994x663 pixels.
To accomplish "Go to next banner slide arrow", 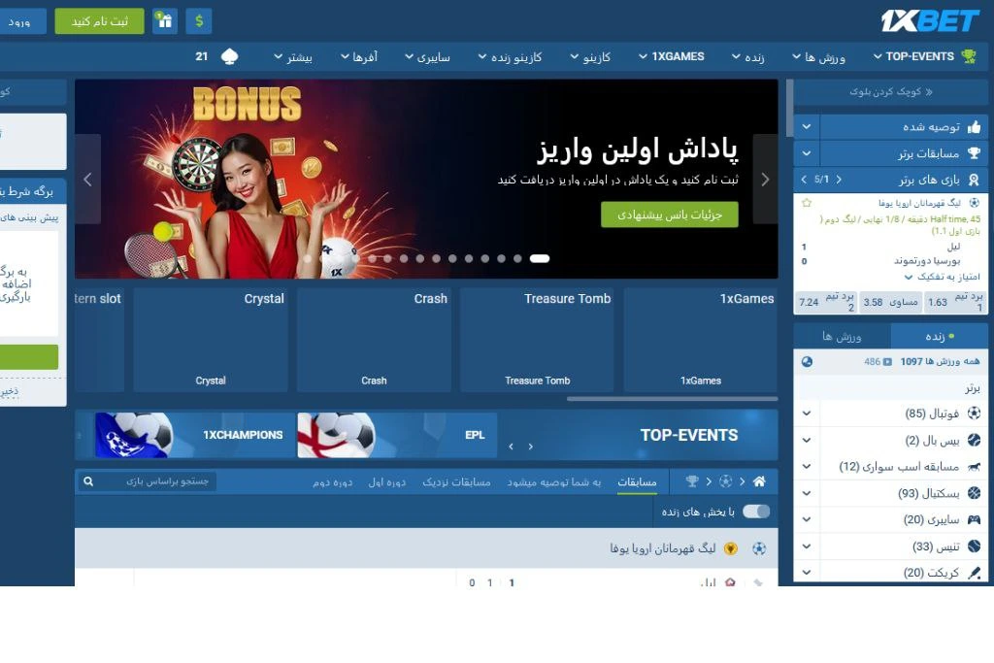I will pos(765,180).
